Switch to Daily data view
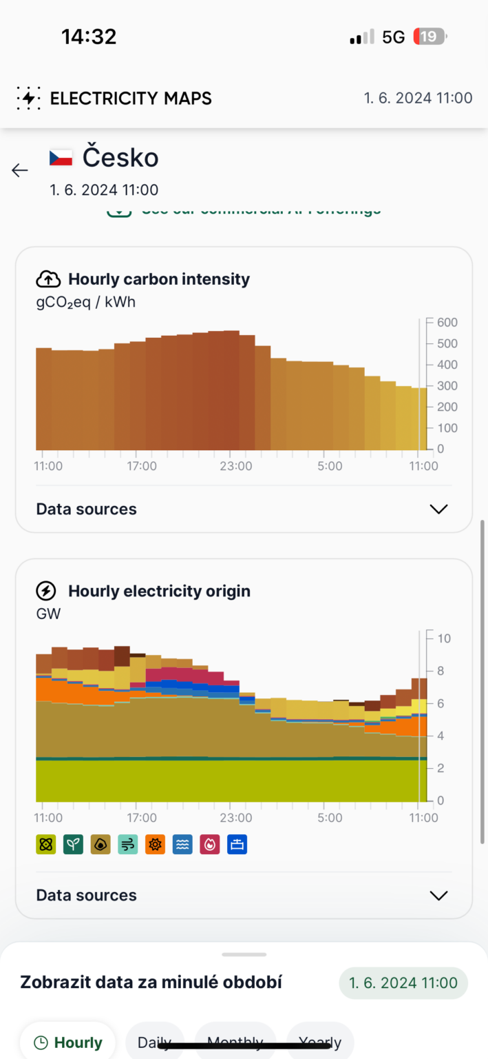The width and height of the screenshot is (488, 1059). [154, 1042]
